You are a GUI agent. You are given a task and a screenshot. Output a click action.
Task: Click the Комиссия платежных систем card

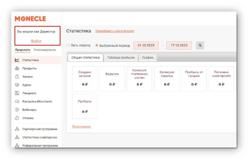point(139,79)
